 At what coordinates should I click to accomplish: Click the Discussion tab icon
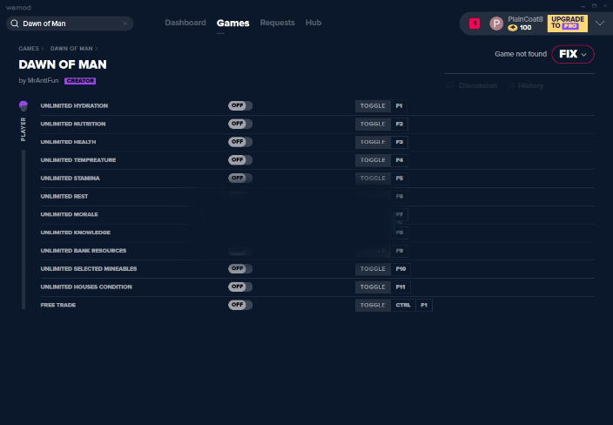click(449, 85)
